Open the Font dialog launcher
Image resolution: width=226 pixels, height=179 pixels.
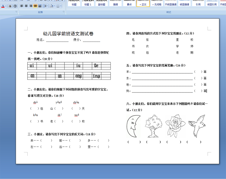[16, 12]
